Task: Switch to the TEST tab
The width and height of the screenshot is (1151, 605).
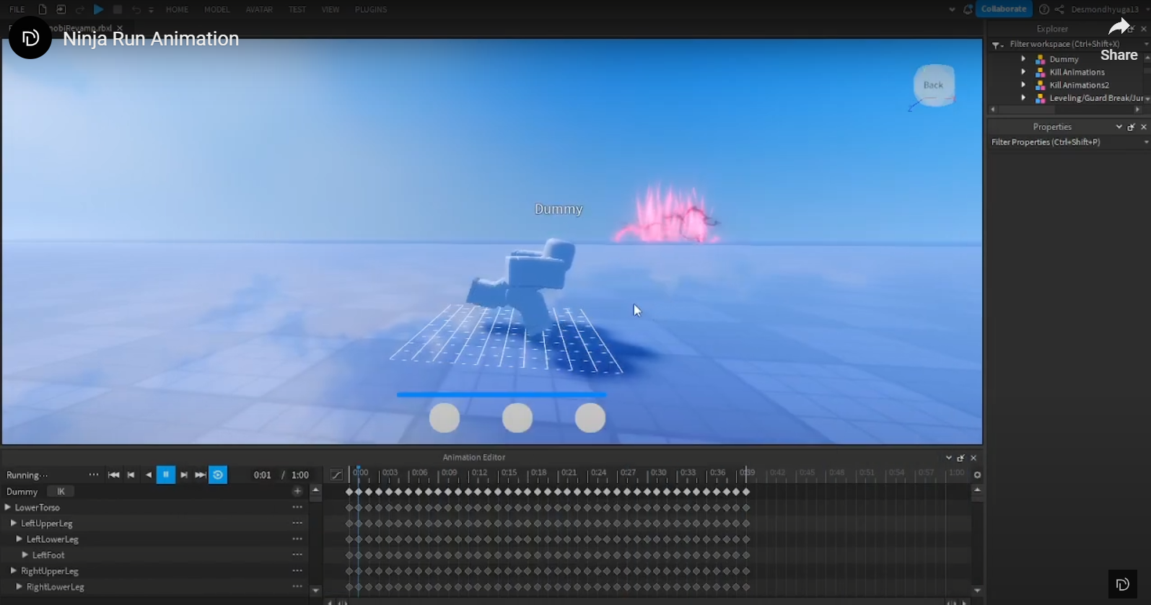Action: [x=297, y=9]
